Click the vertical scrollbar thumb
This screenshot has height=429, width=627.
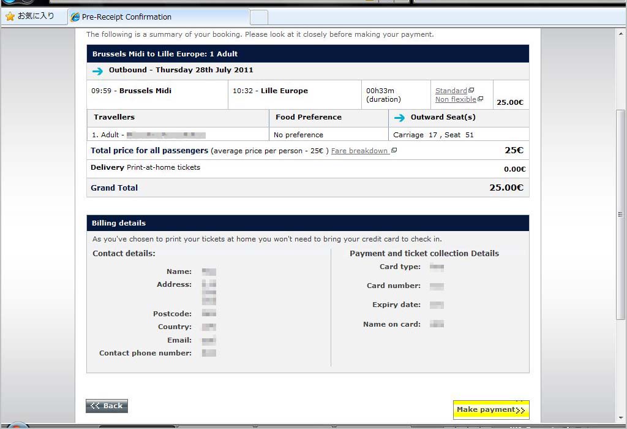click(x=620, y=214)
